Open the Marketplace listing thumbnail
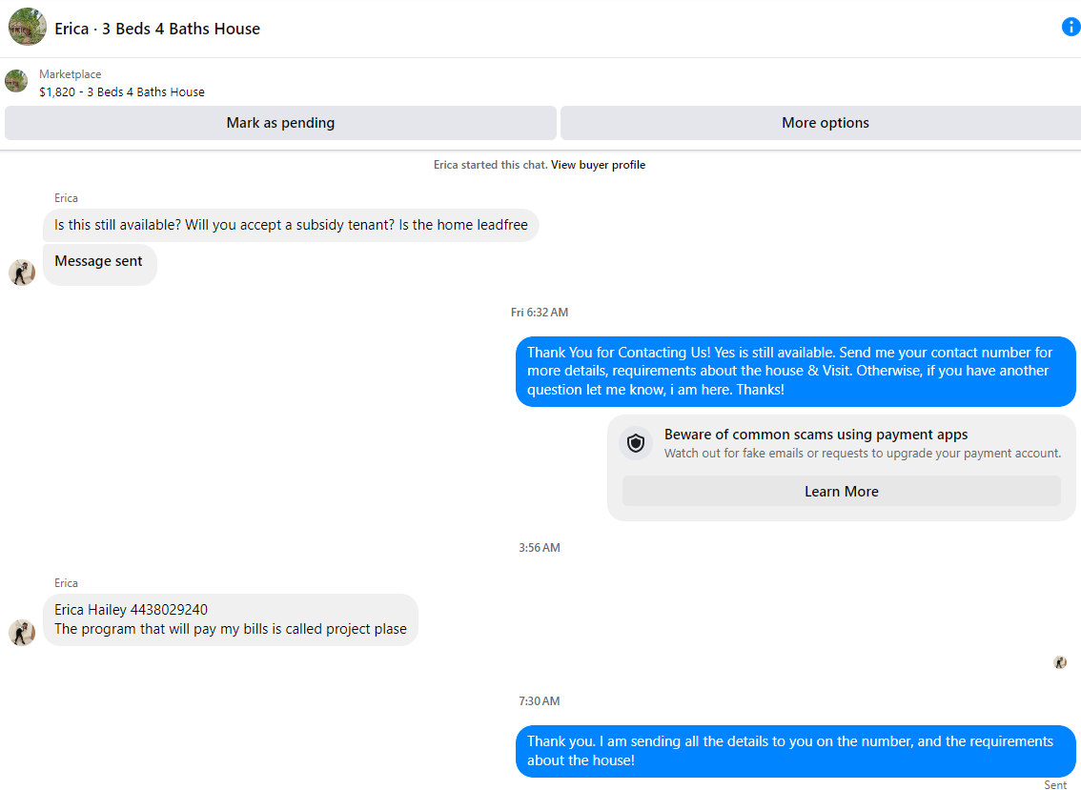 (x=16, y=81)
